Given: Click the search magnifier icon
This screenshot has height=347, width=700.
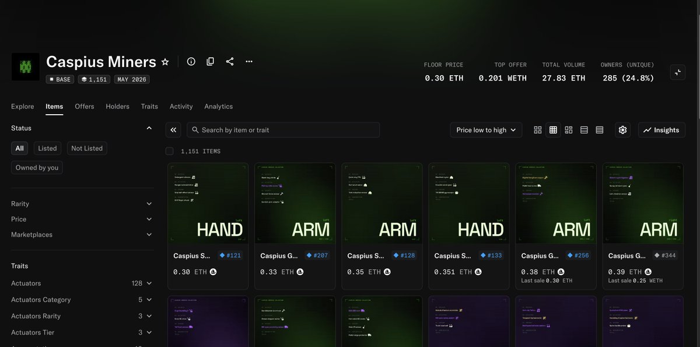Looking at the screenshot, I should click(x=195, y=130).
